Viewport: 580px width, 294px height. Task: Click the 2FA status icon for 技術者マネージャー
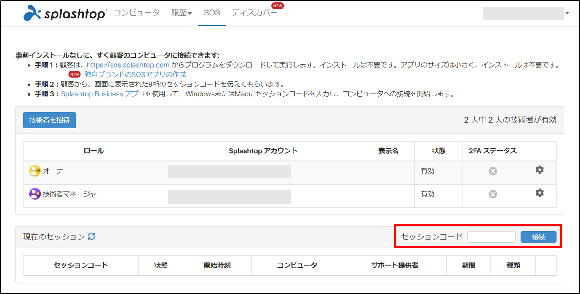(x=493, y=194)
